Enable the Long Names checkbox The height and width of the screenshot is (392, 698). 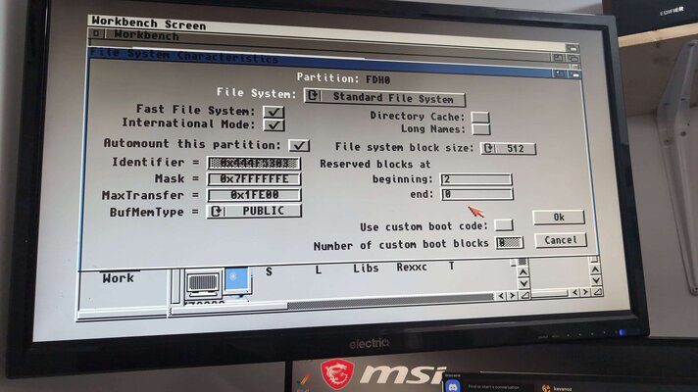point(480,129)
